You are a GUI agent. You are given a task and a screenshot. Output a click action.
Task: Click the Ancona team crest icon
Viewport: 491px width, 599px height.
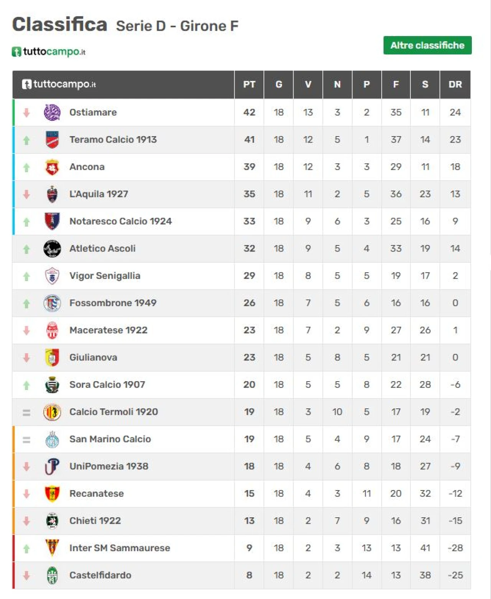point(52,167)
